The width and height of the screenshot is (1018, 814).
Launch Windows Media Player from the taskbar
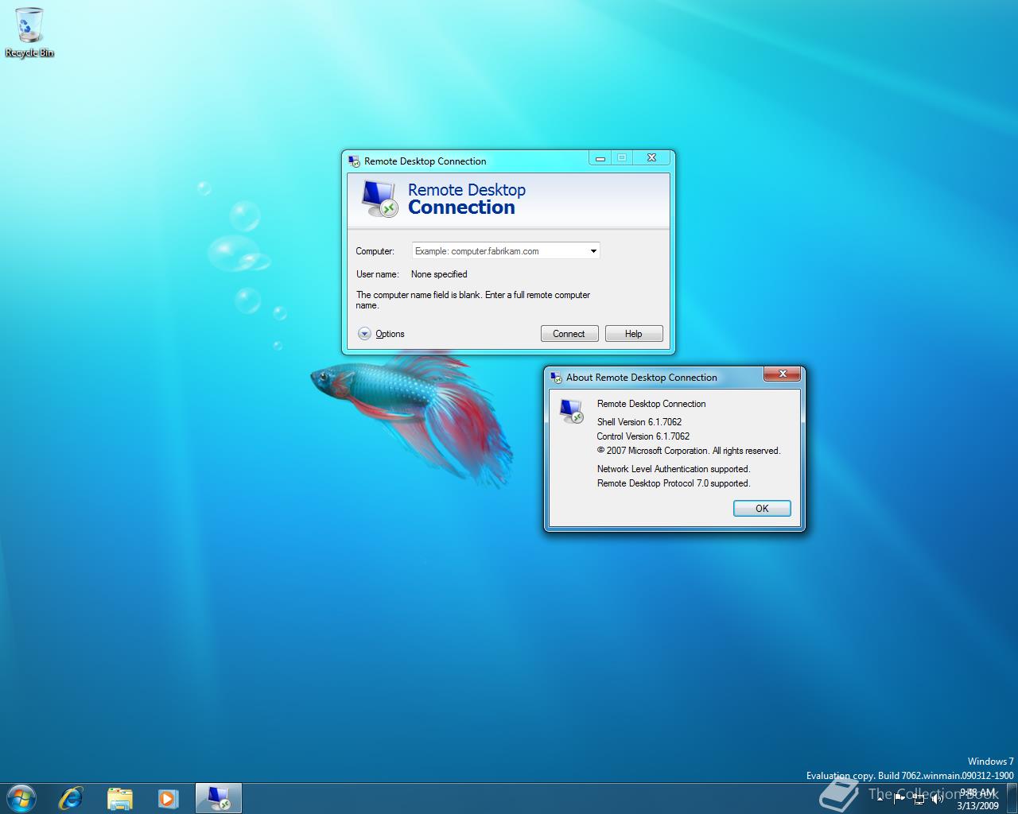coord(168,798)
